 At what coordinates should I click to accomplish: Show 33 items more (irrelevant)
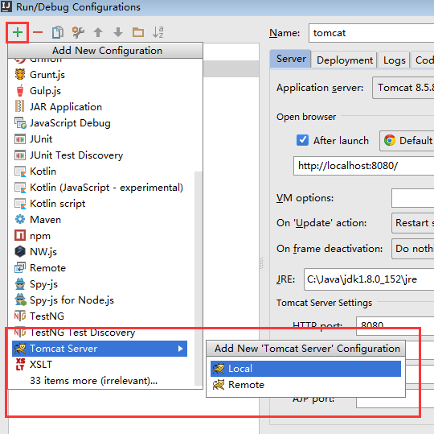click(100, 381)
